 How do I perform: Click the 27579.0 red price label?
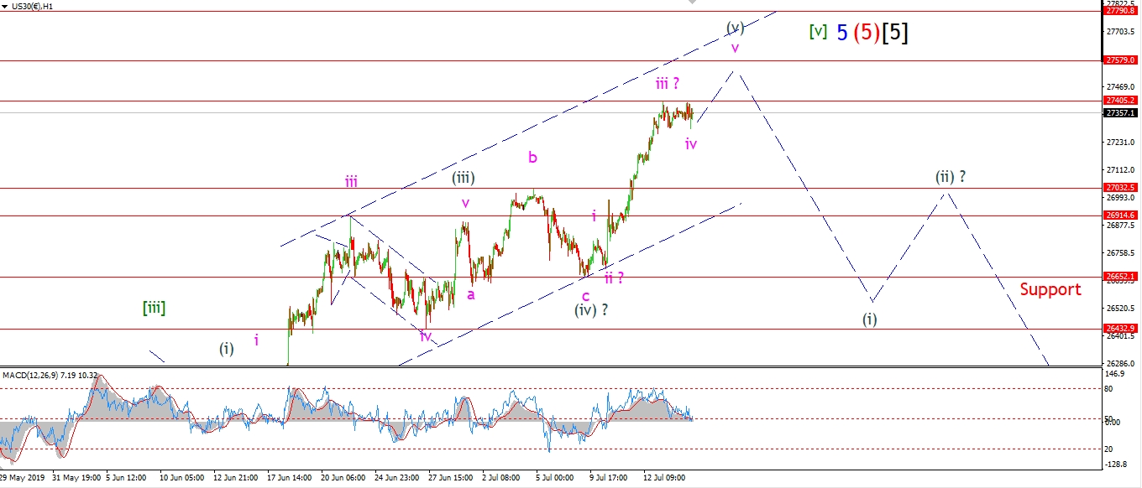1120,60
